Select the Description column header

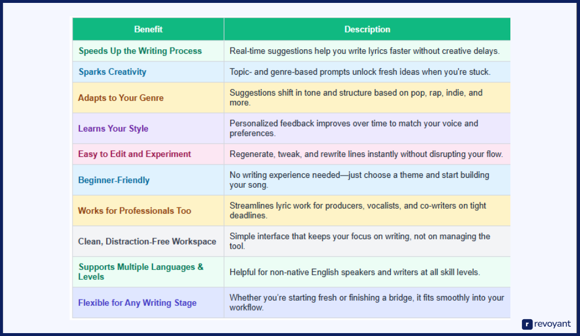coord(367,30)
